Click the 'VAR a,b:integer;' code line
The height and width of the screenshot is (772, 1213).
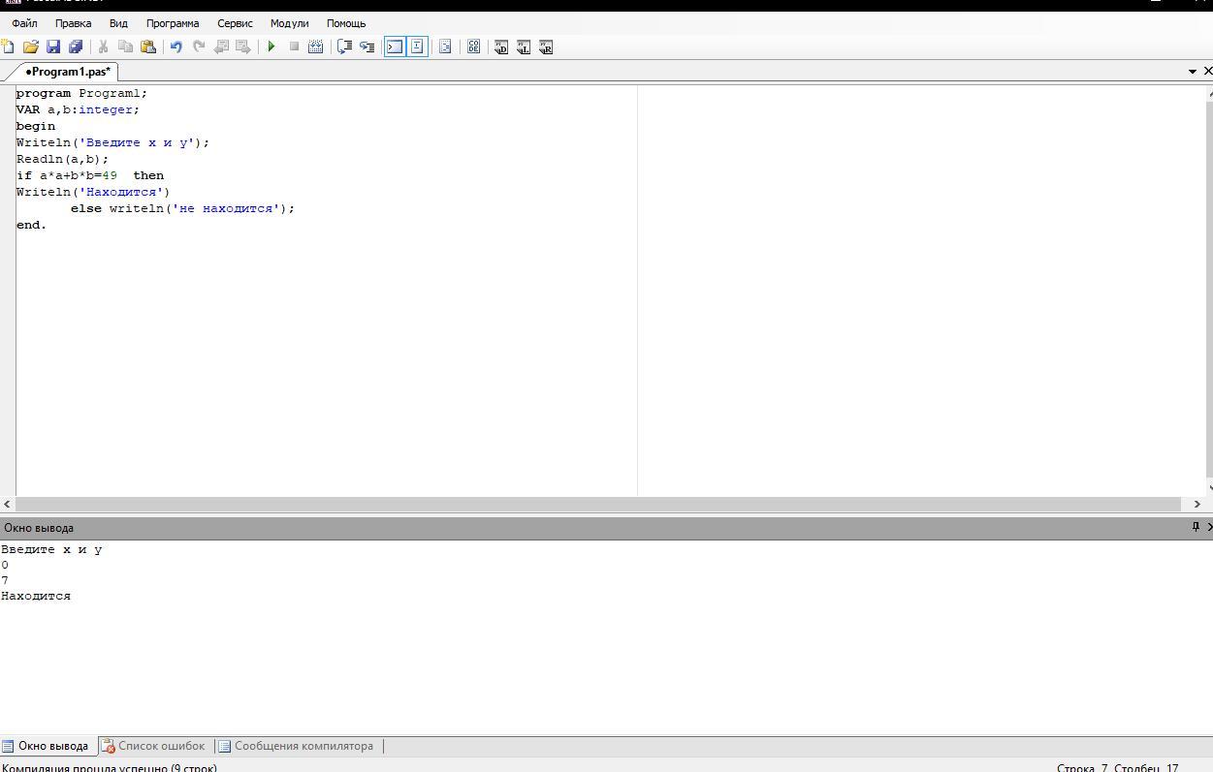79,109
